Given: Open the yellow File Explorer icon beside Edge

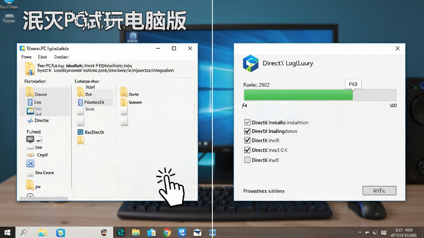Looking at the screenshot, I should tap(136, 232).
